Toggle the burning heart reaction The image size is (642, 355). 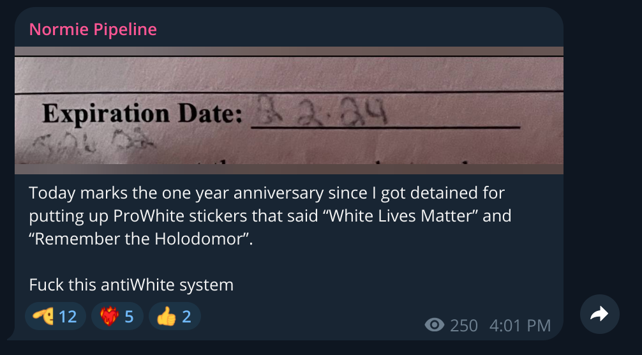point(117,316)
